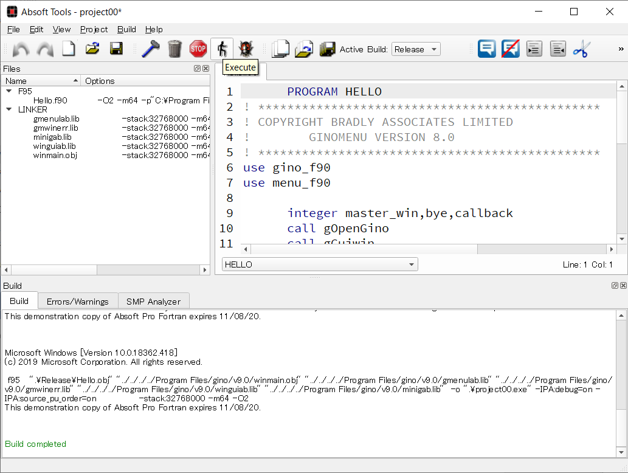
Task: Click the Options column header
Action: tap(145, 81)
